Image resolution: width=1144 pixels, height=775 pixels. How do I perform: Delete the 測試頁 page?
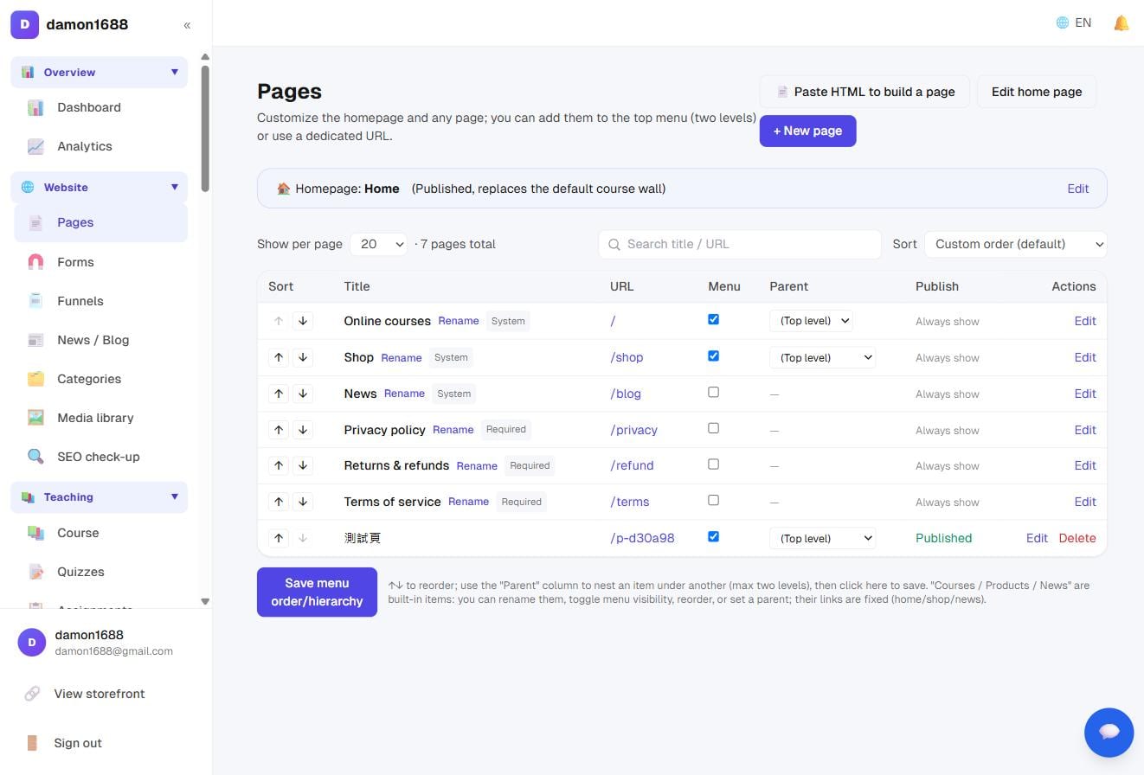(1077, 538)
